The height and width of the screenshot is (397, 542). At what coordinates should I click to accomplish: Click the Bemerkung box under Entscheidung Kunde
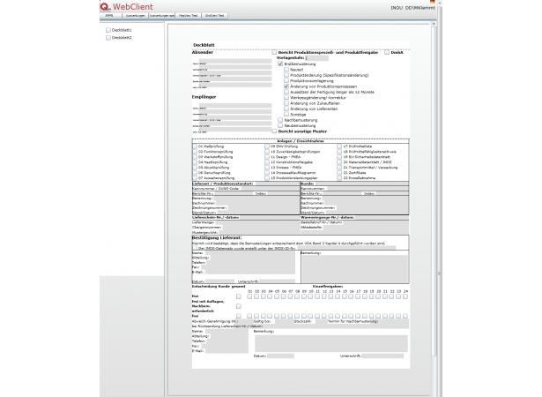331,343
